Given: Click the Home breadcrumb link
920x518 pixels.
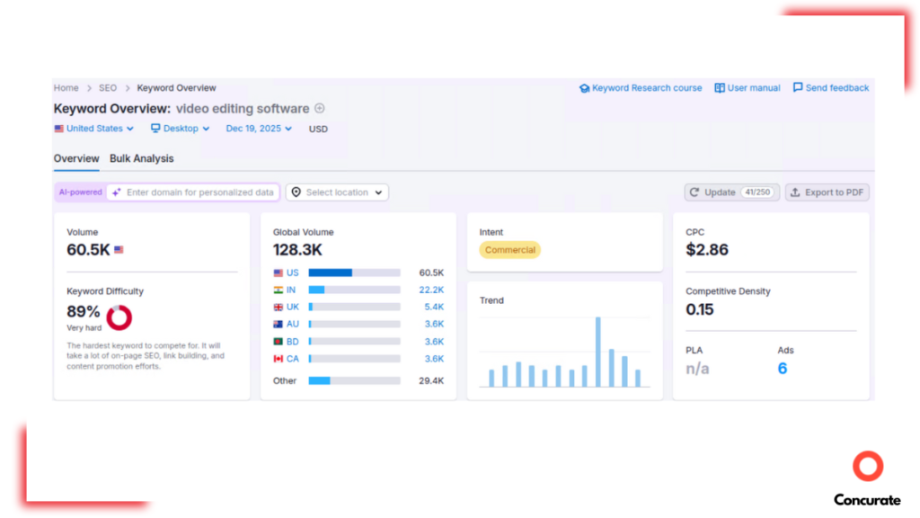Looking at the screenshot, I should coord(66,88).
